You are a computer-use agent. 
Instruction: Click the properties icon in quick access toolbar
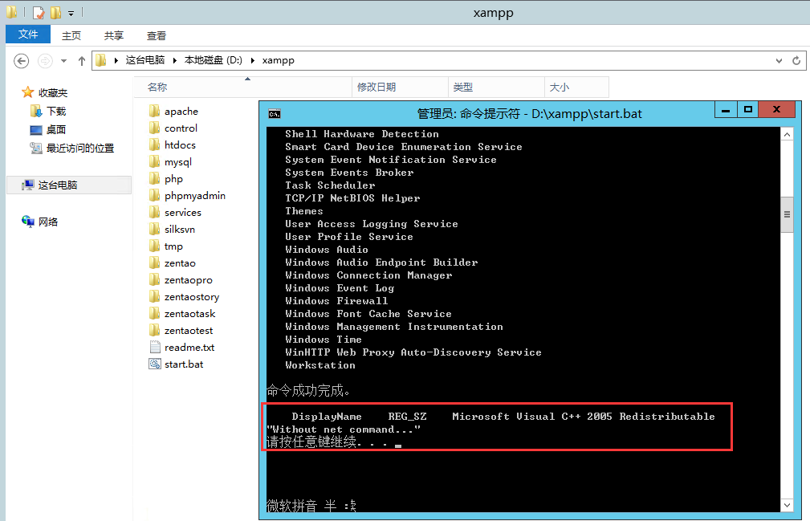click(x=39, y=12)
